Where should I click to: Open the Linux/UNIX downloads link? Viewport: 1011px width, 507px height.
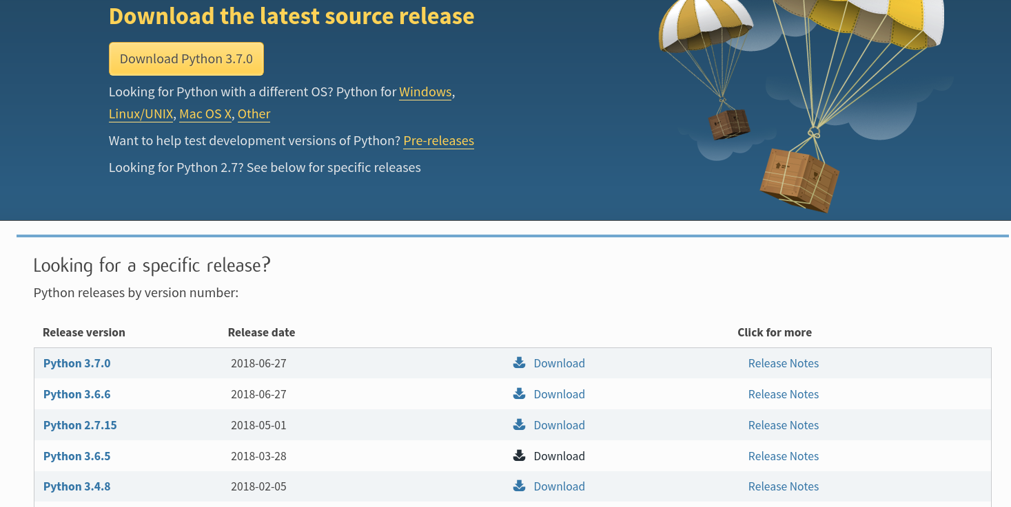[x=141, y=114]
